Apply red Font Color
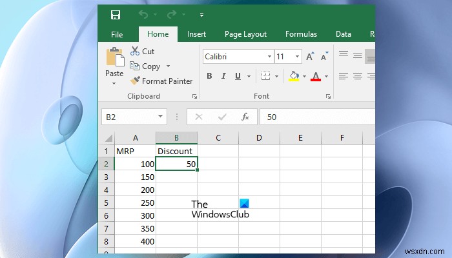 click(x=316, y=76)
